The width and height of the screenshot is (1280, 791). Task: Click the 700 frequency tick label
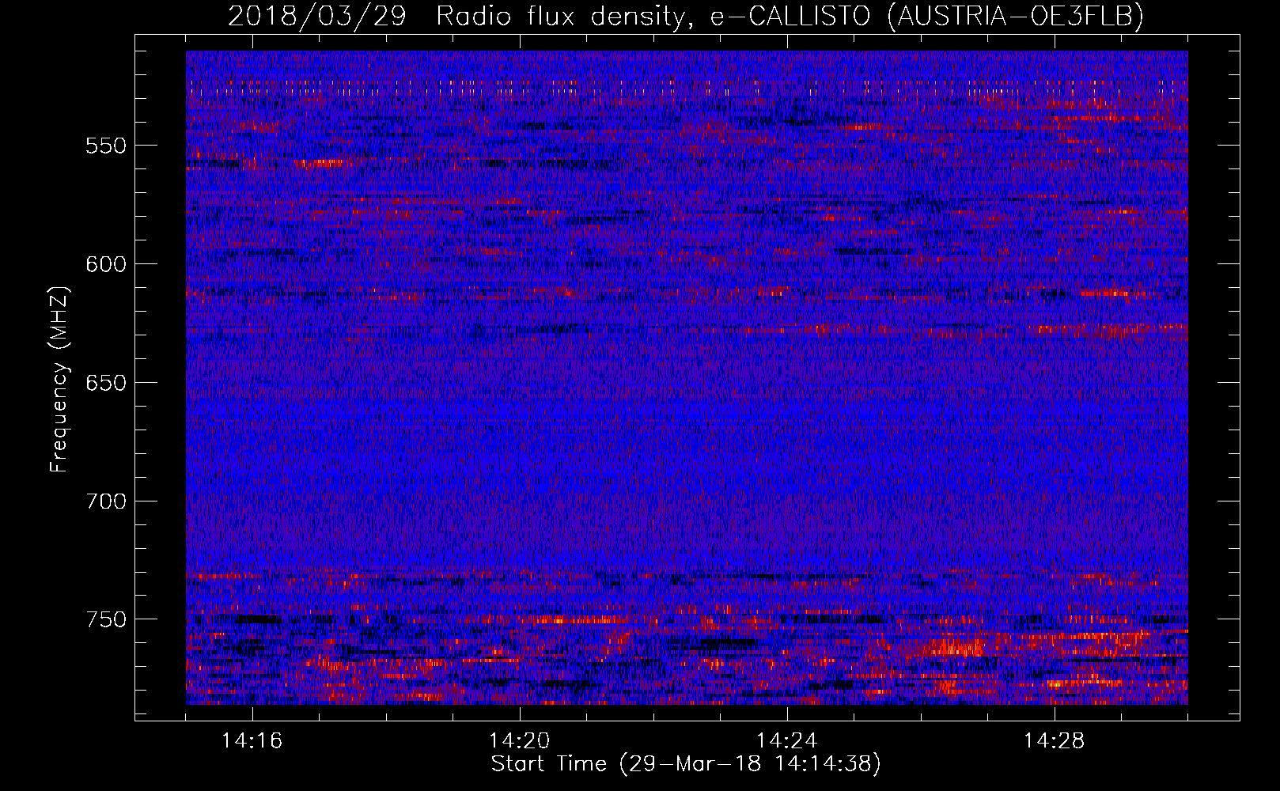point(106,501)
